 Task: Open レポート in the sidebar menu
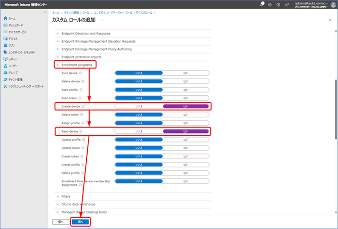click(x=13, y=59)
